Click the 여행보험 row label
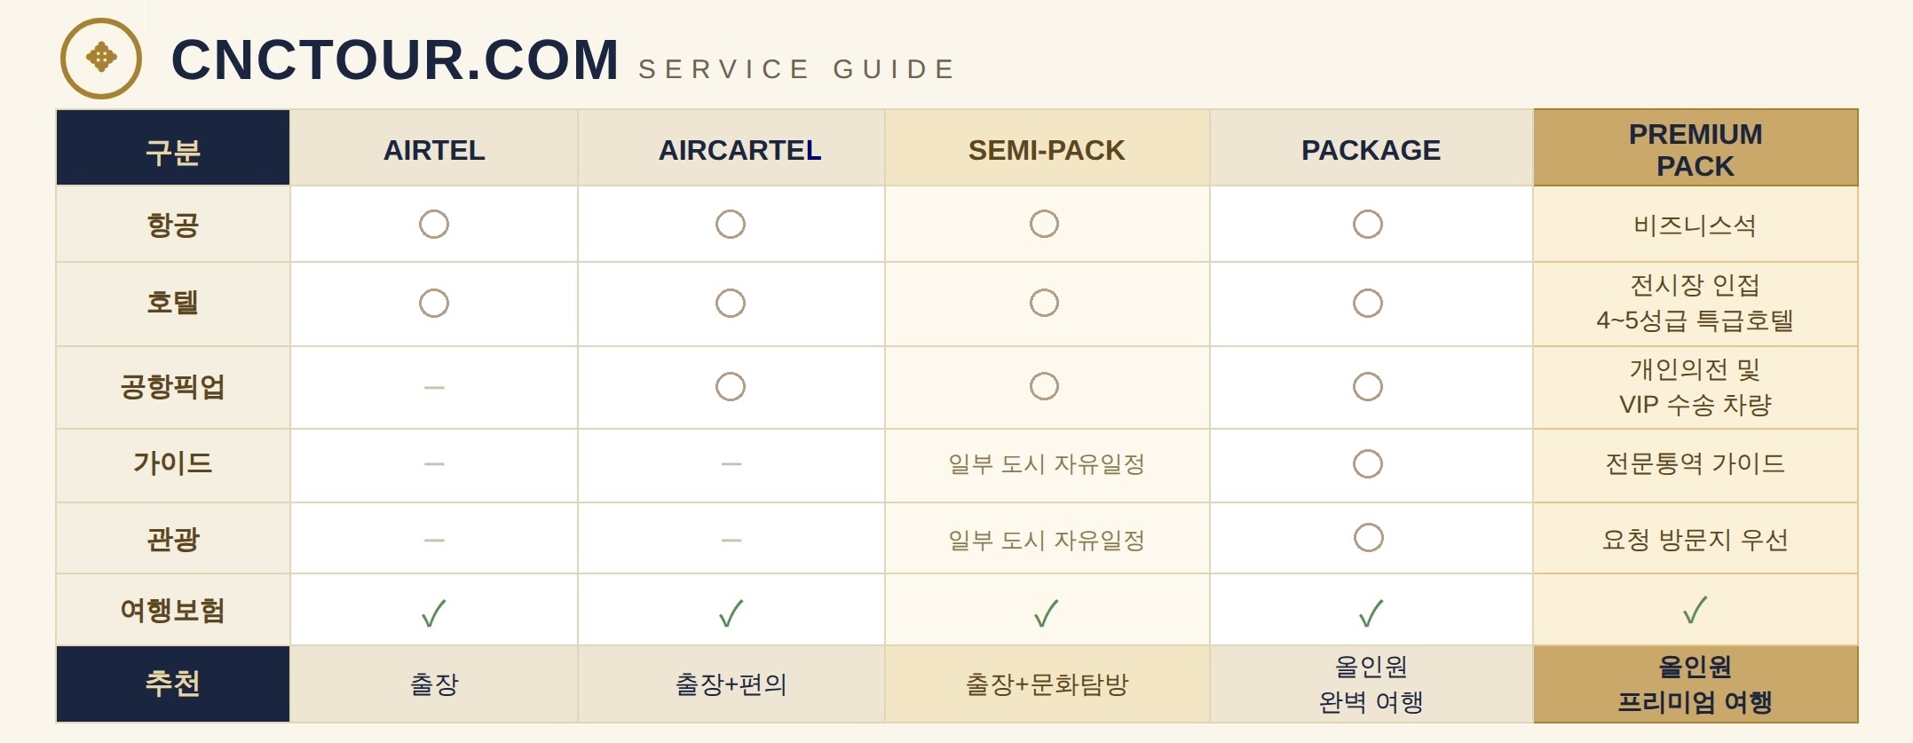1913x743 pixels. point(173,610)
